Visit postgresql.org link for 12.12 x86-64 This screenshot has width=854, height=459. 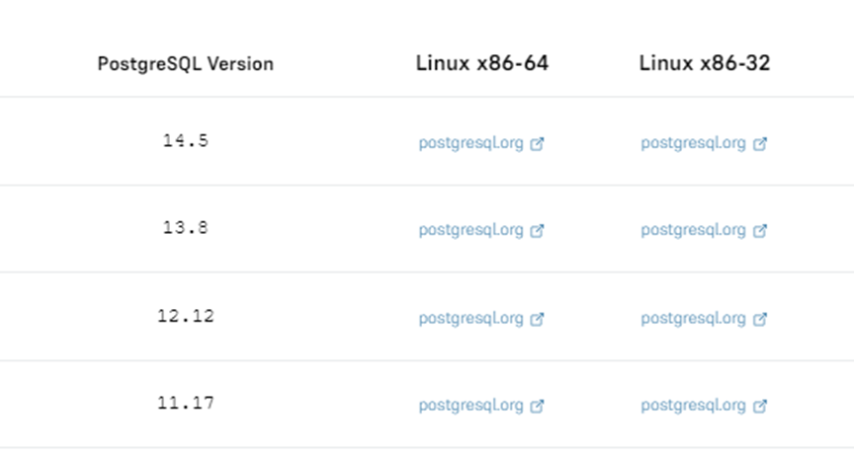(470, 319)
